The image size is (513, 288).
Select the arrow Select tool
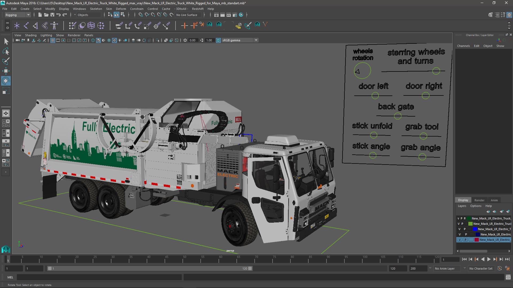[x=6, y=41]
